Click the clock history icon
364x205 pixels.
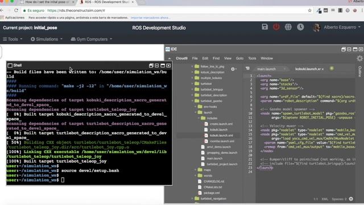click(300, 27)
